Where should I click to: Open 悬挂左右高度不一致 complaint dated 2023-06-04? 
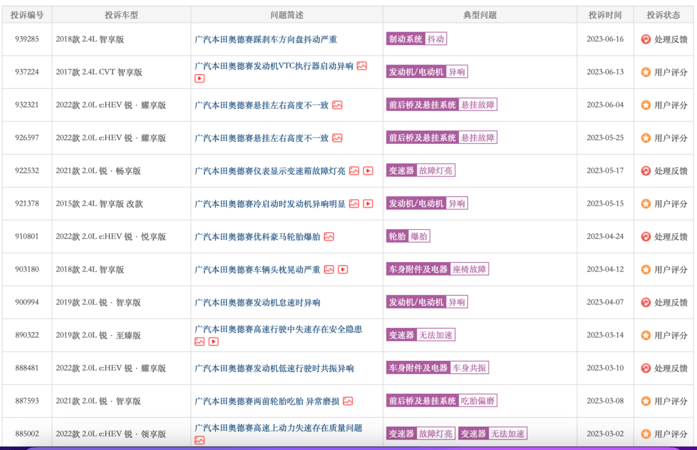tap(261, 105)
